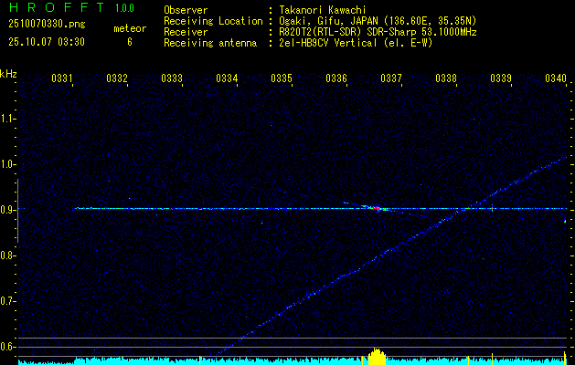Screen dimensions: 575x365
Task: Click the Observer field label
Action: click(186, 10)
